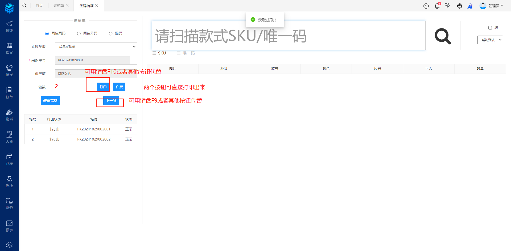Open the 研发 R&D sidebar icon
Viewport: 511px width, 251px height.
pyautogui.click(x=9, y=71)
